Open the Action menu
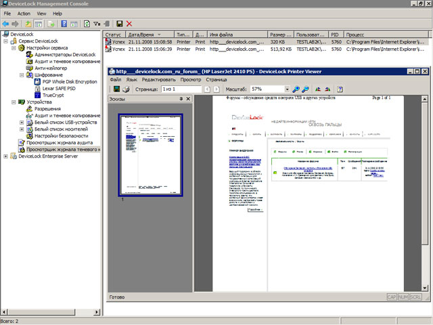 click(24, 13)
